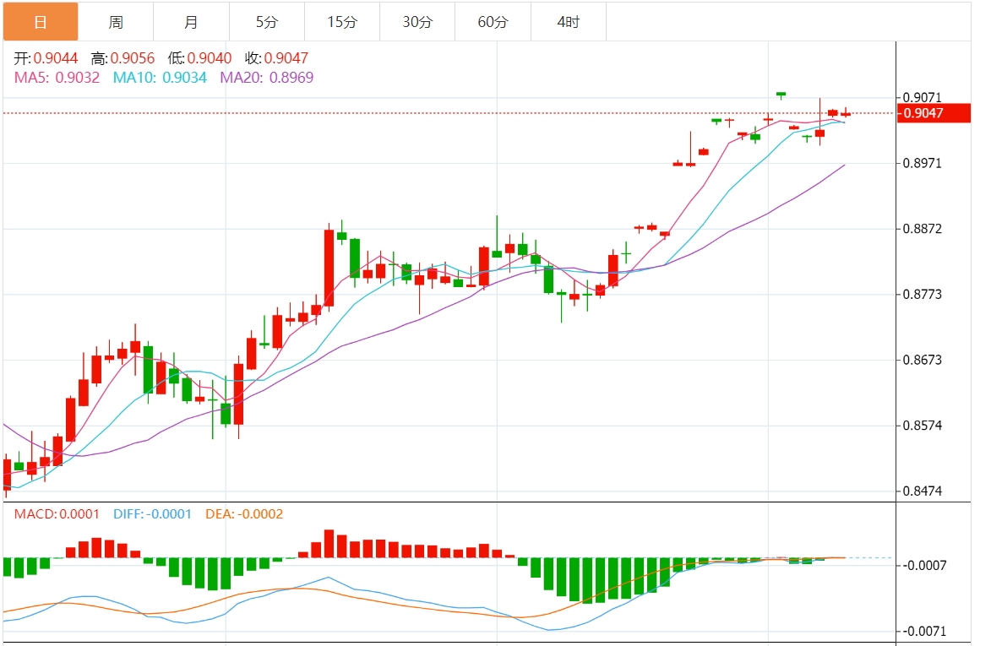Click the -0.0007 MACD axis label
Image resolution: width=991 pixels, height=646 pixels.
click(x=924, y=565)
